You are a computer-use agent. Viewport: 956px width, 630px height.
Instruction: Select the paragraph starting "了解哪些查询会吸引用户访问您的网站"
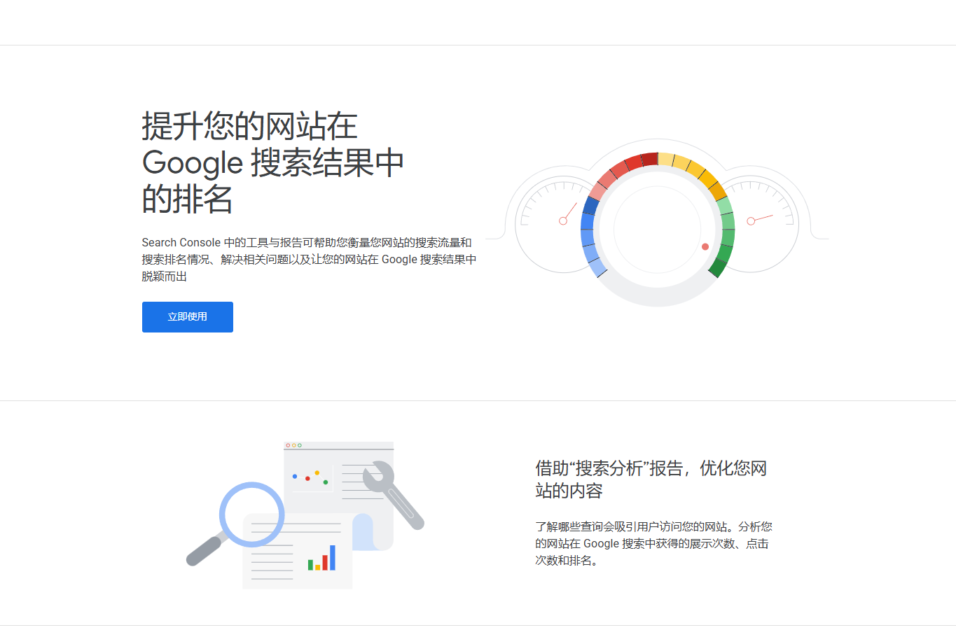[x=654, y=544]
